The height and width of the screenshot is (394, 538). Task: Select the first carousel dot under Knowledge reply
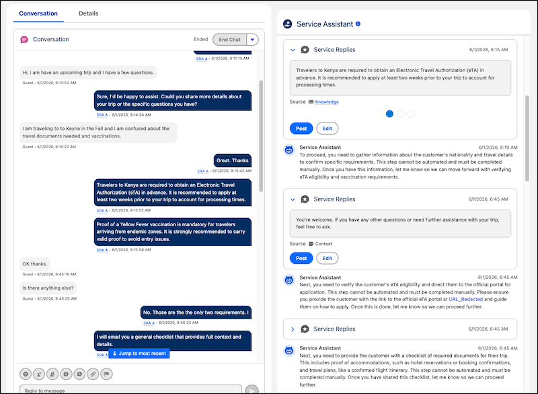pyautogui.click(x=389, y=114)
